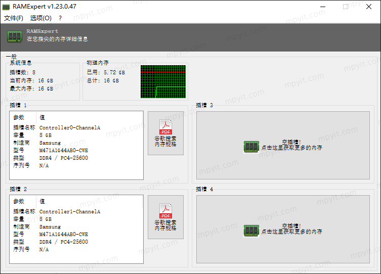The height and width of the screenshot is (274, 381).
Task: Click the physical memory usage graph
Action: (x=163, y=81)
